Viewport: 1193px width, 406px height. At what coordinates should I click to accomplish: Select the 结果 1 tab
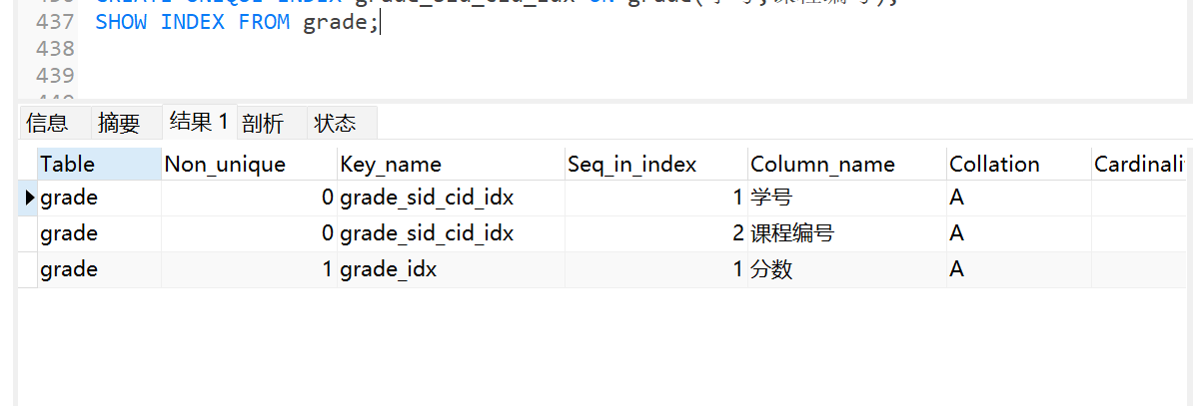click(199, 122)
